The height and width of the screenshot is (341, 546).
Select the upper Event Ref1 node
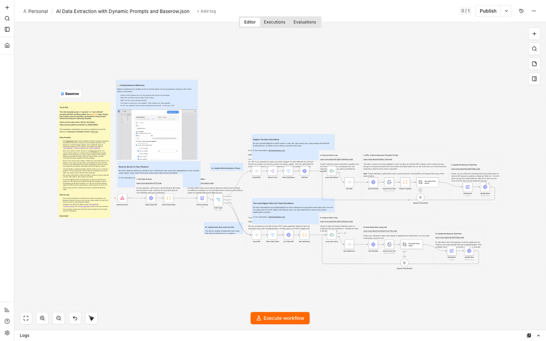pyautogui.click(x=257, y=171)
